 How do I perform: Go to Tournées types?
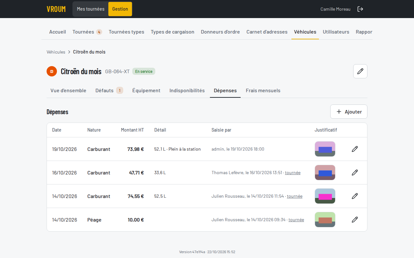(126, 32)
